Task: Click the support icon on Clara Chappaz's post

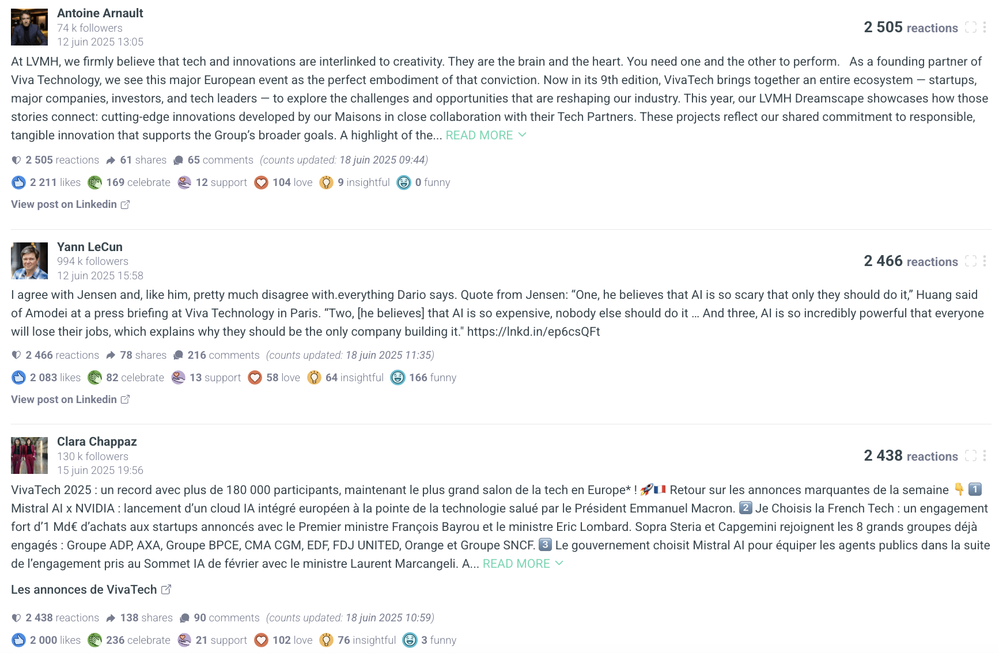Action: click(x=184, y=640)
